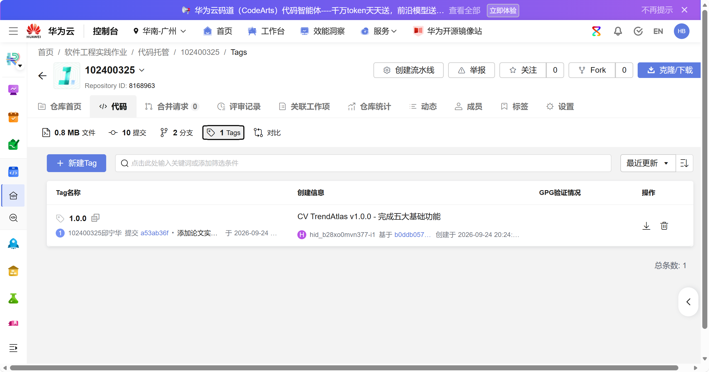Expand the 服务 services menu
709x372 pixels.
coord(378,31)
